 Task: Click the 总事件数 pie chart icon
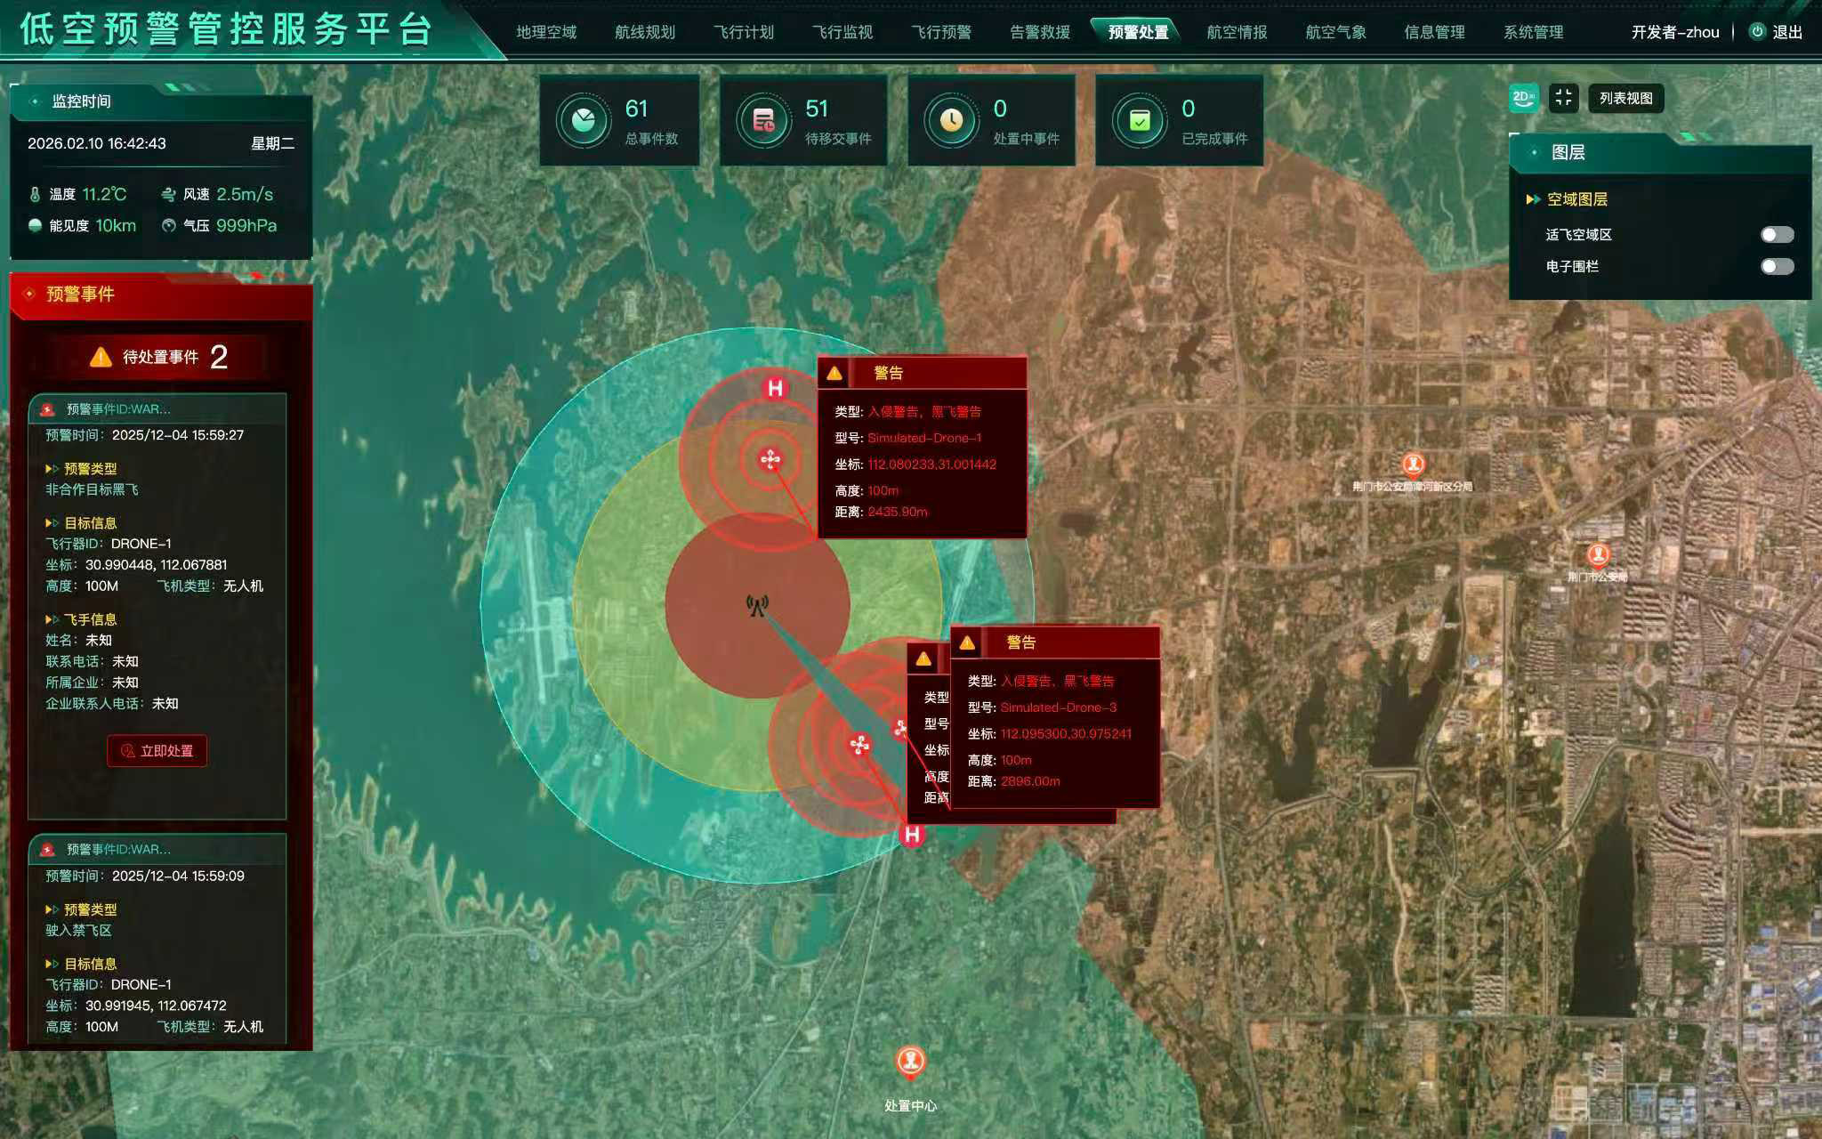583,120
